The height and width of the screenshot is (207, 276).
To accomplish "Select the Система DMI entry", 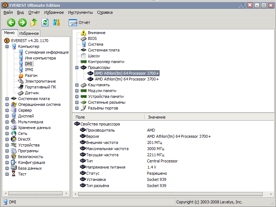I will pos(95,45).
